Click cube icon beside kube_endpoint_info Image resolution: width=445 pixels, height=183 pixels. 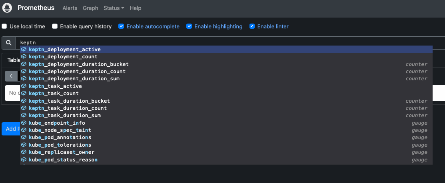point(24,123)
